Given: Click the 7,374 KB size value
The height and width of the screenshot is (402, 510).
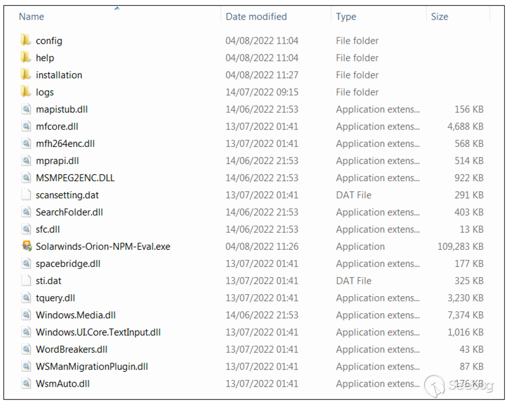Looking at the screenshot, I should [466, 315].
